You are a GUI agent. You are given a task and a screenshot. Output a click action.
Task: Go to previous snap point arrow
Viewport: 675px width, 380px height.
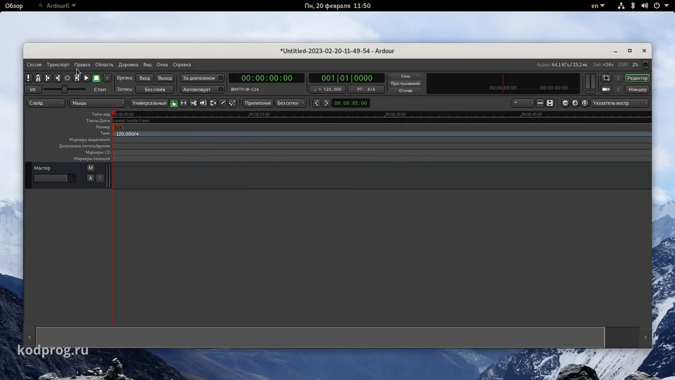316,103
